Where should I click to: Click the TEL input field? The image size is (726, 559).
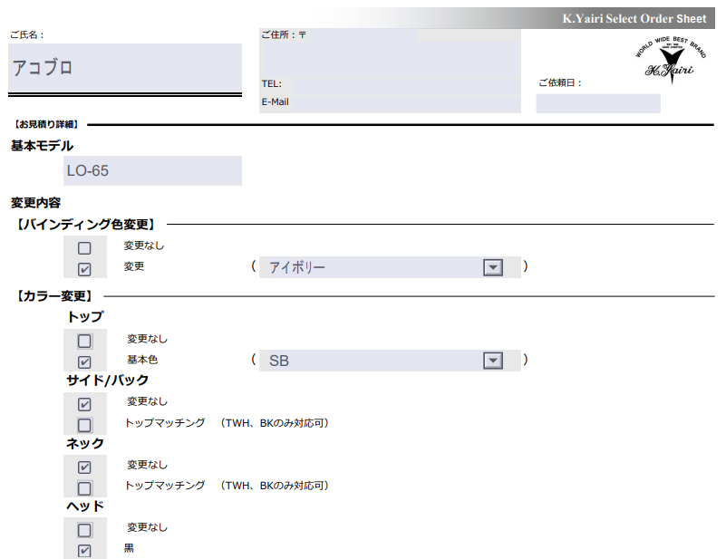pyautogui.click(x=403, y=84)
